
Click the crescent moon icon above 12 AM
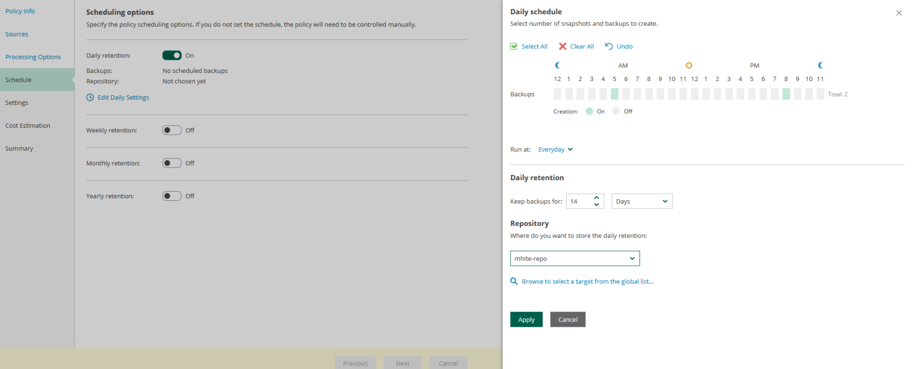click(x=557, y=66)
